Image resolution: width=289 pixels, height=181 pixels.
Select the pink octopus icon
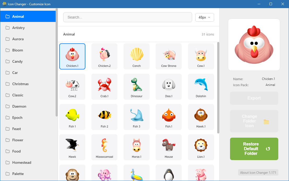104,173
